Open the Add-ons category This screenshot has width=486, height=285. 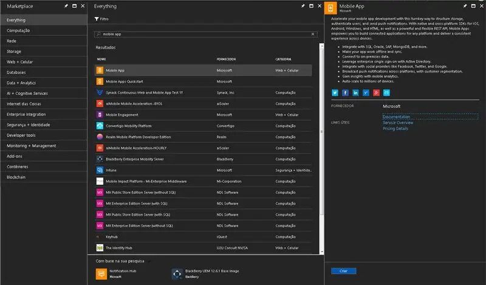pyautogui.click(x=44, y=156)
